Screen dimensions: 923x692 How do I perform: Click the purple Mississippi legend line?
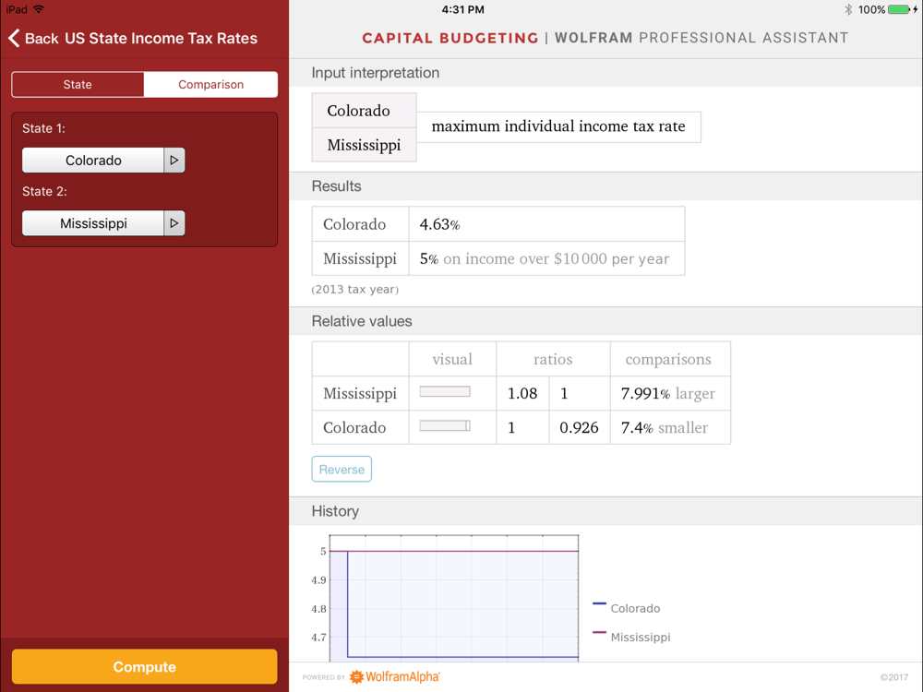pos(599,633)
